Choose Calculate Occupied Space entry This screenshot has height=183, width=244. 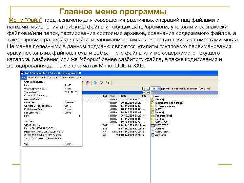(52, 106)
